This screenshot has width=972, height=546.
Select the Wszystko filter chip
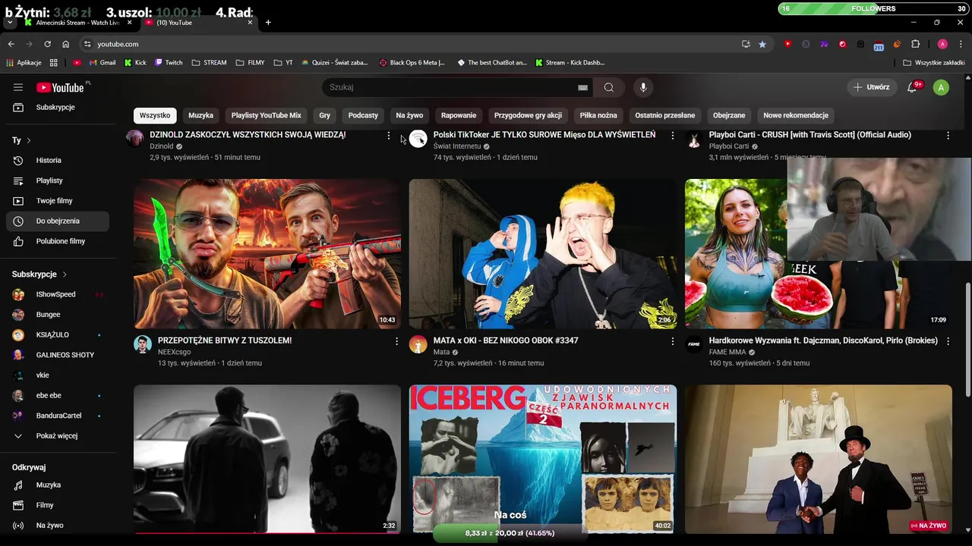tap(155, 115)
